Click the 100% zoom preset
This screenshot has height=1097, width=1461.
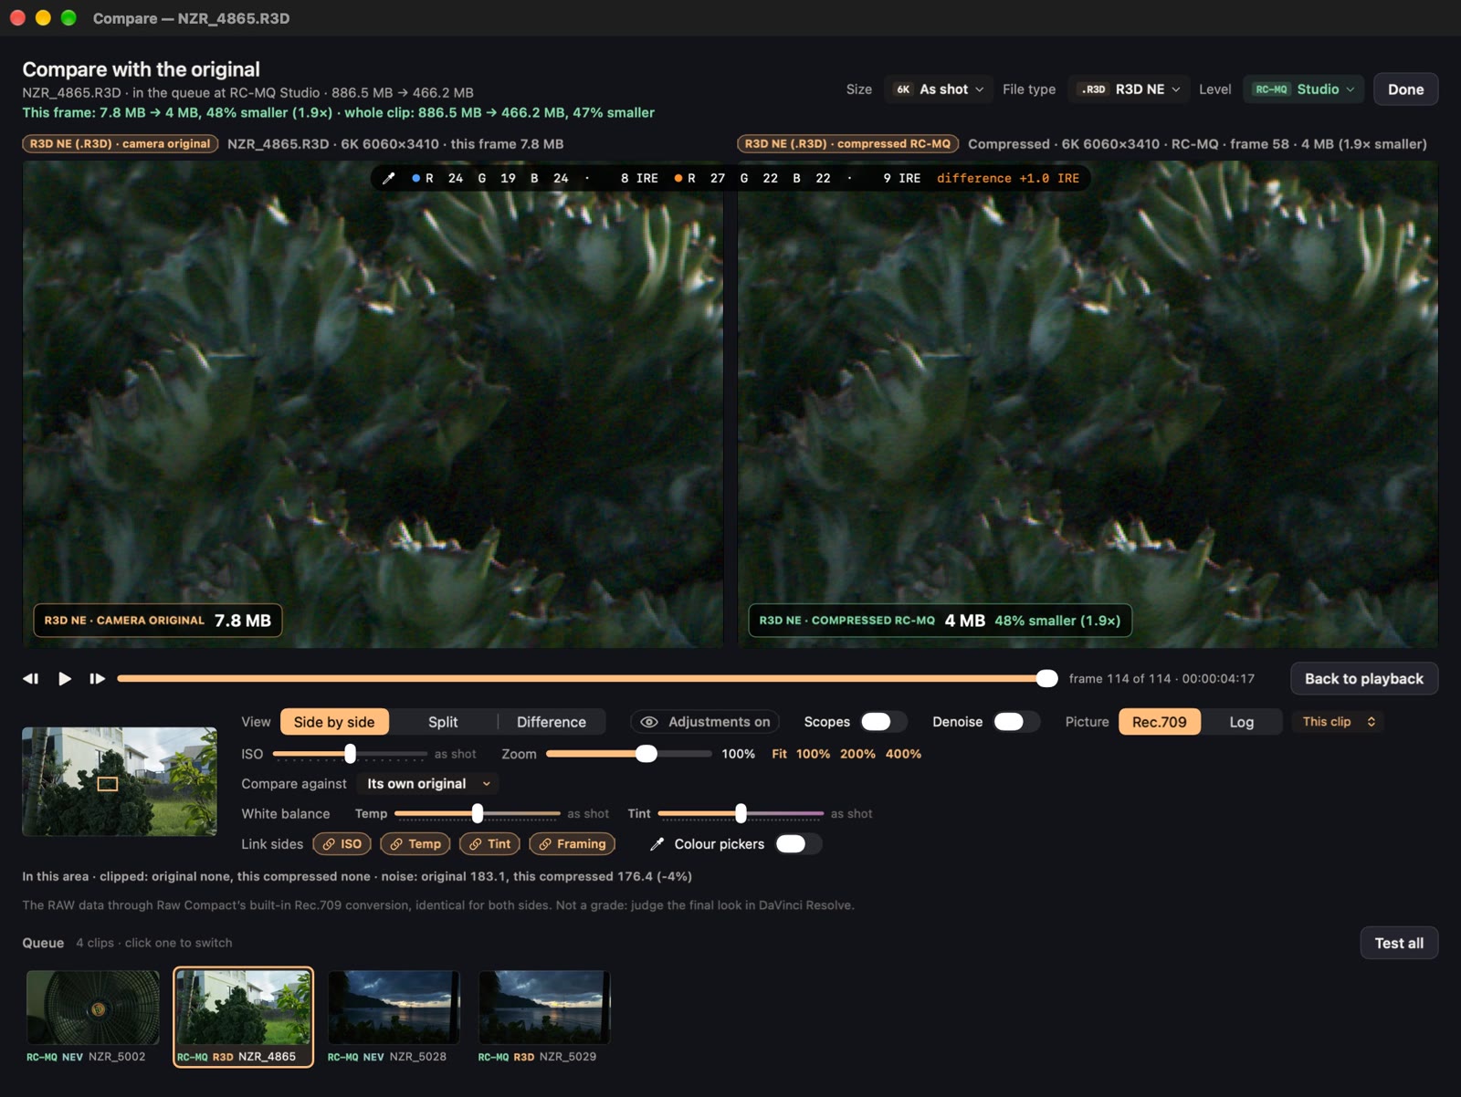click(813, 754)
